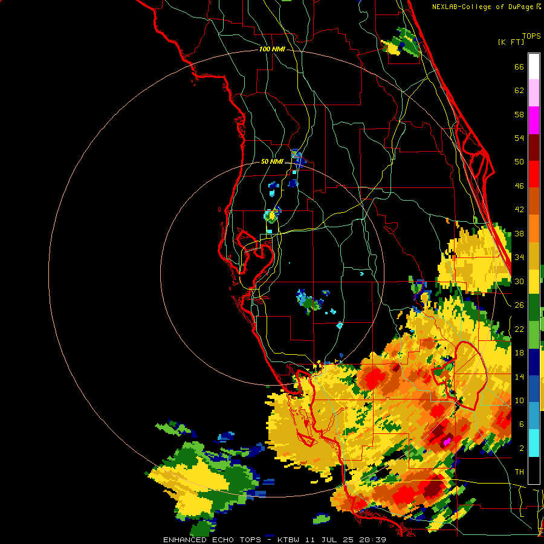Click the navy swatch near 18
The image size is (544, 544).
pos(534,362)
